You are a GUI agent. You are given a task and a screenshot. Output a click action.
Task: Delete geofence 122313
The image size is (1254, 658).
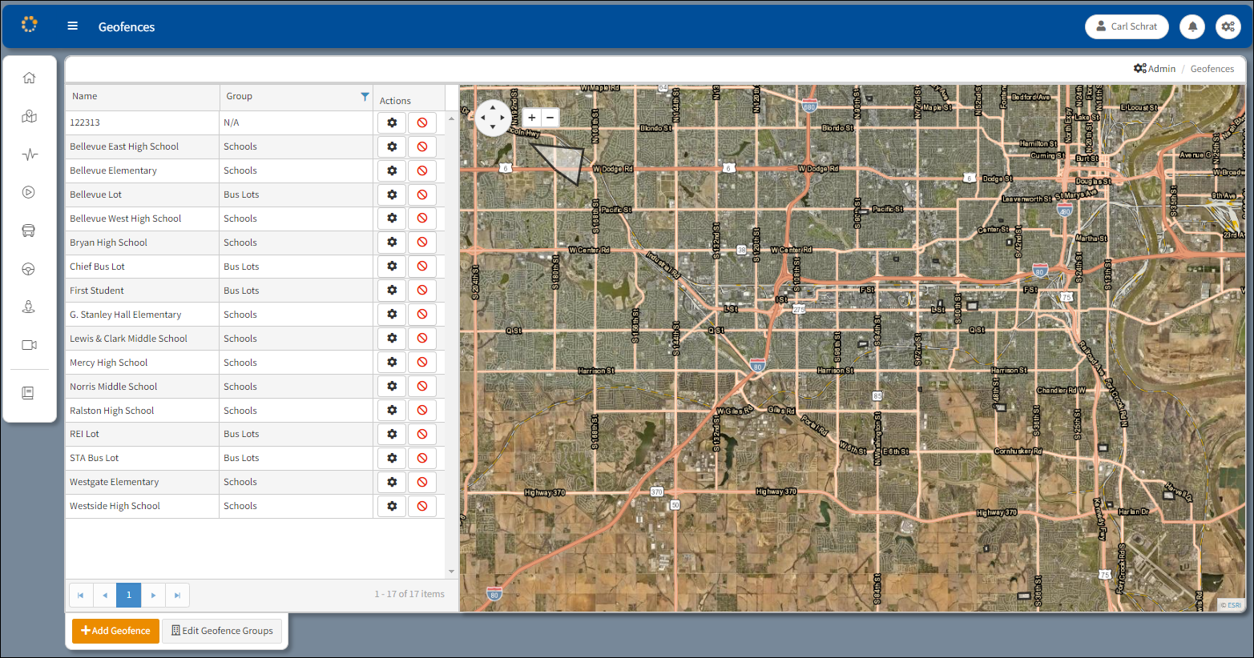[422, 122]
